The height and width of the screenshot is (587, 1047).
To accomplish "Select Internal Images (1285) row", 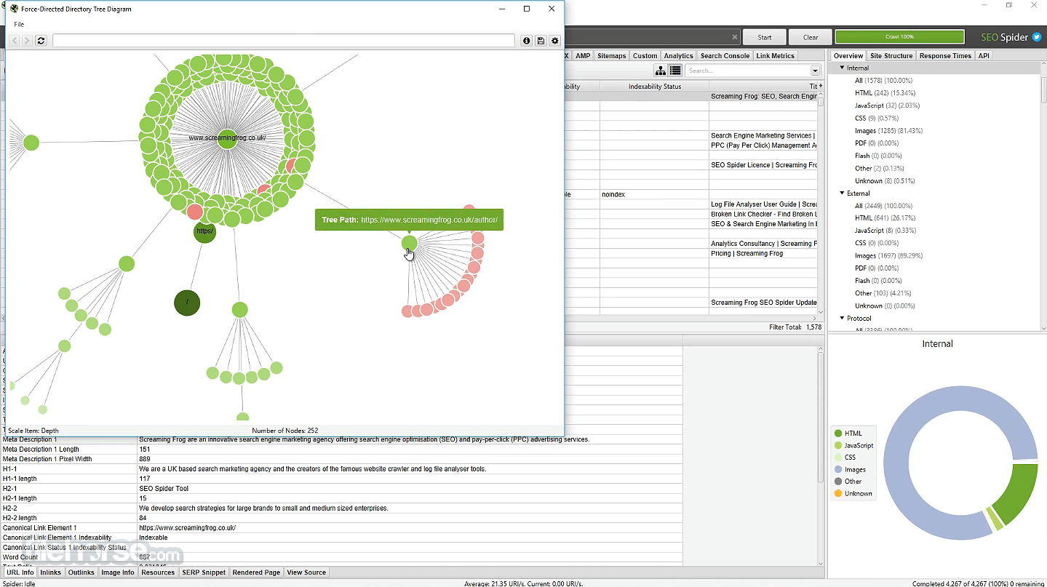I will [x=888, y=131].
